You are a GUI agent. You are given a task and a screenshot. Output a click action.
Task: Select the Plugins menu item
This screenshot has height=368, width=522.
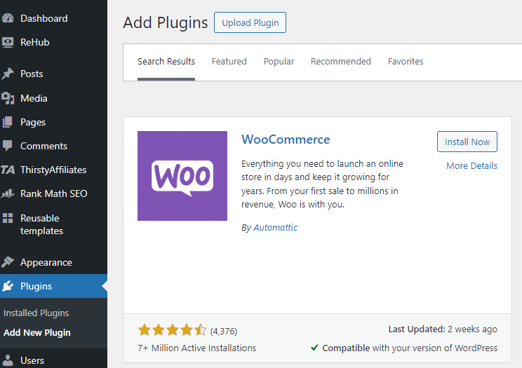pos(53,286)
